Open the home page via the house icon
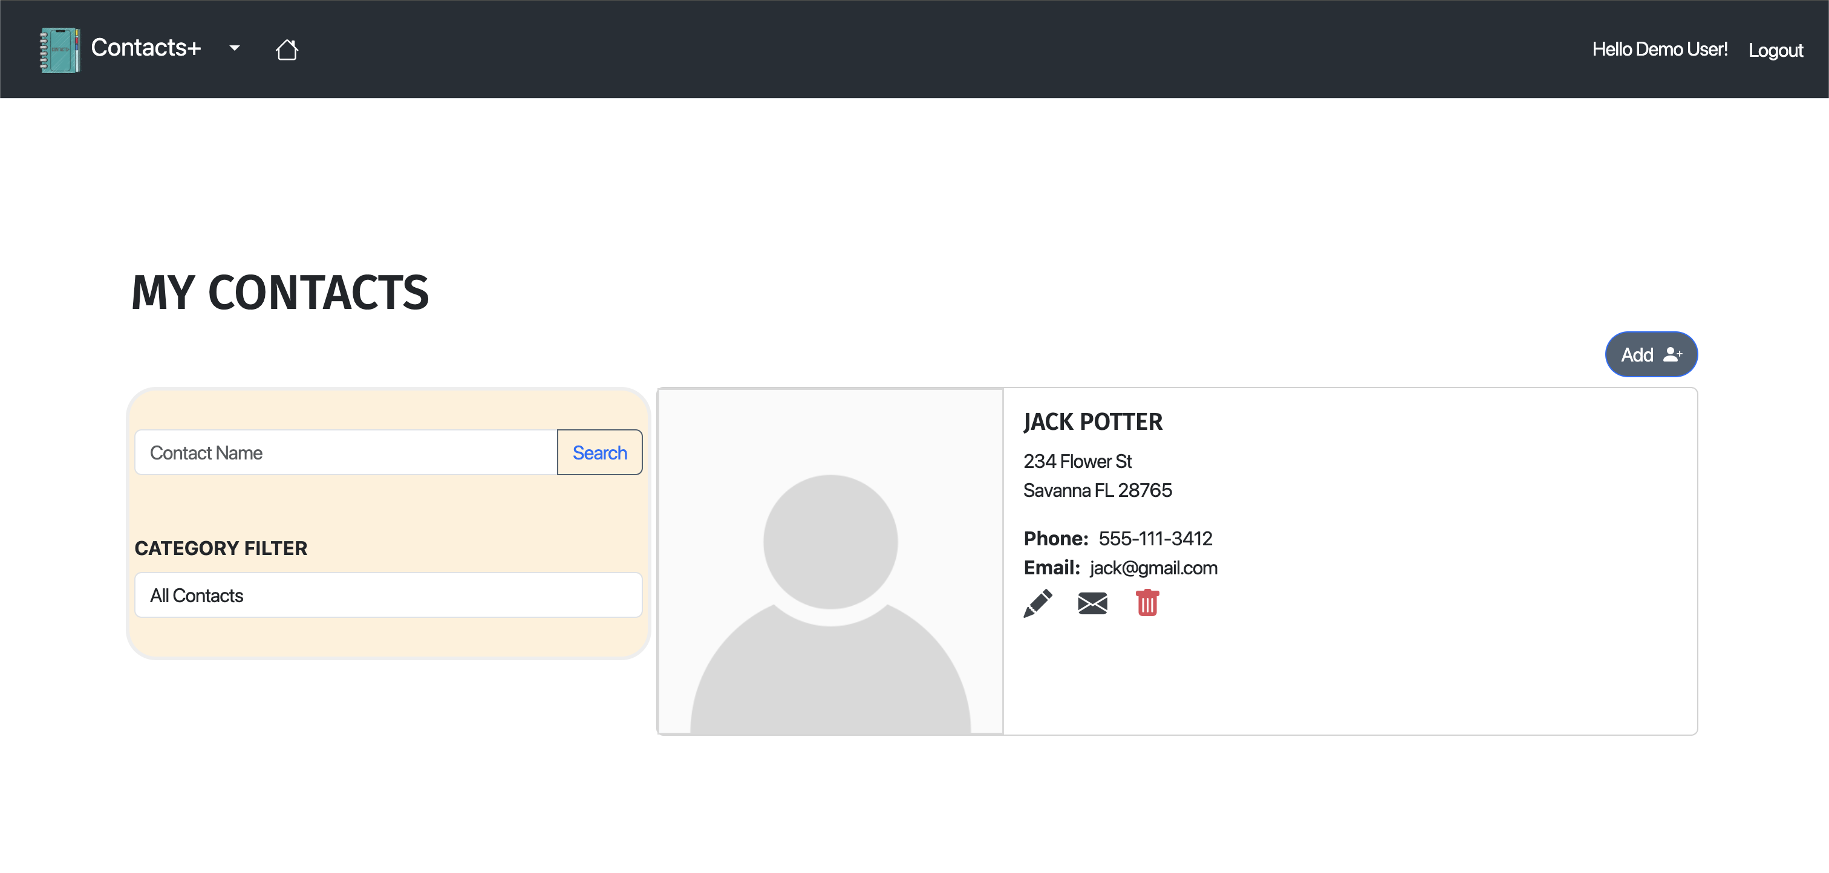This screenshot has width=1829, height=873. [x=287, y=48]
